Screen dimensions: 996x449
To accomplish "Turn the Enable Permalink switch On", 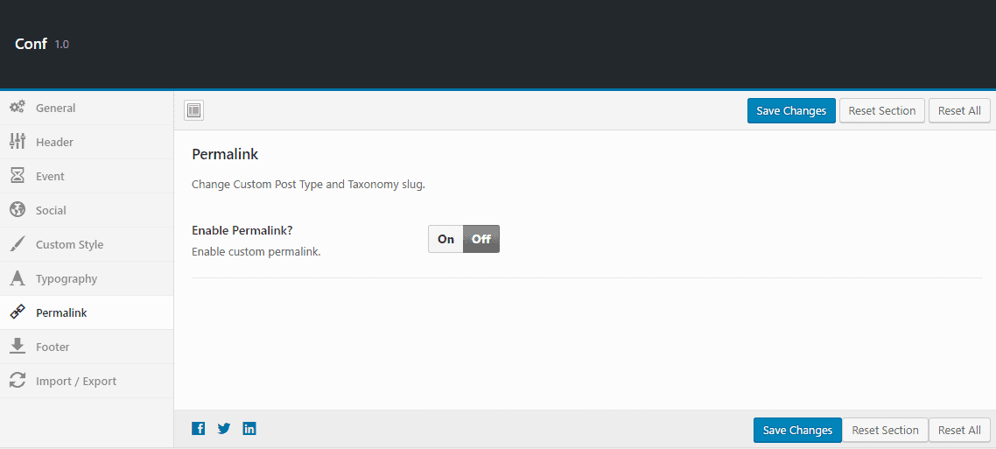I will coord(446,239).
